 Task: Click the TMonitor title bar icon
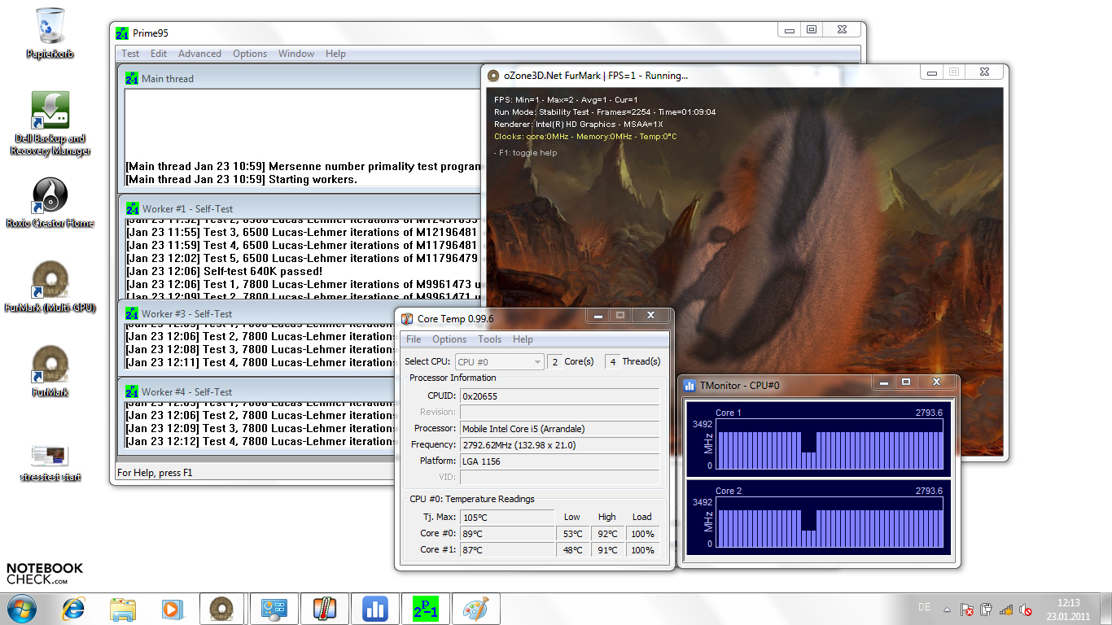pos(690,385)
